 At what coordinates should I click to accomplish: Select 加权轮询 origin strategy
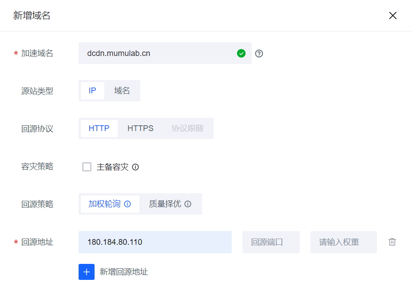pyautogui.click(x=105, y=204)
